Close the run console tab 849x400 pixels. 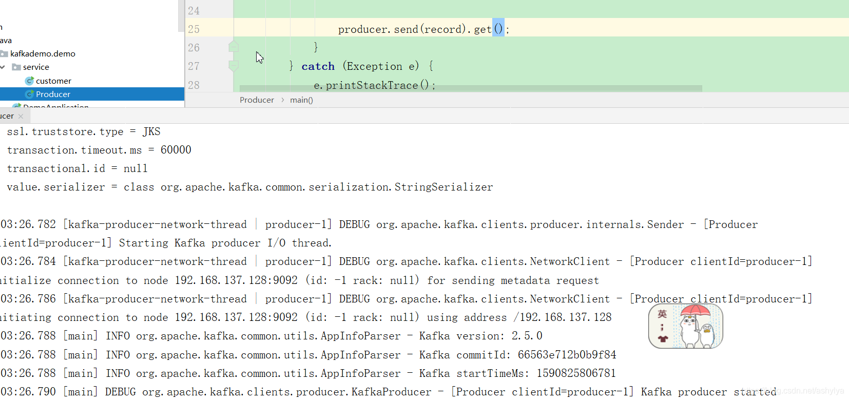pyautogui.click(x=21, y=117)
